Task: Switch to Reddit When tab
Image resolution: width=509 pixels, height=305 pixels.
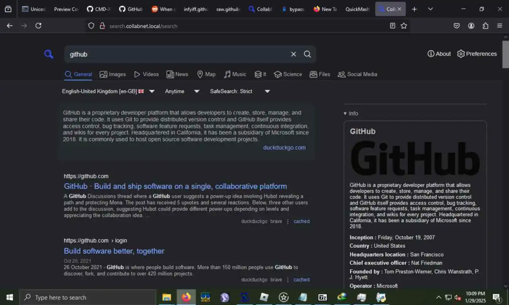Action: [x=163, y=9]
